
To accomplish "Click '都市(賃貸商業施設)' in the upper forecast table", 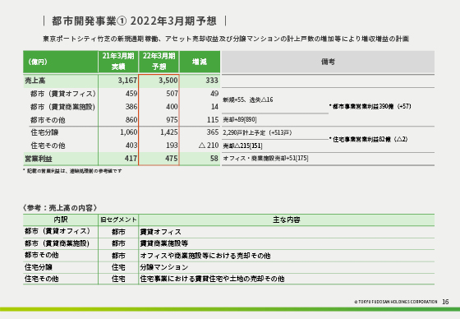I will point(62,107).
